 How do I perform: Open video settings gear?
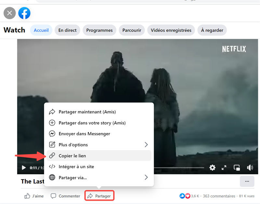pyautogui.click(x=213, y=168)
